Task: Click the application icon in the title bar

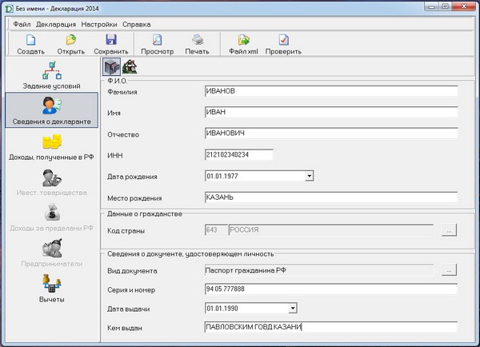Action: click(x=9, y=9)
